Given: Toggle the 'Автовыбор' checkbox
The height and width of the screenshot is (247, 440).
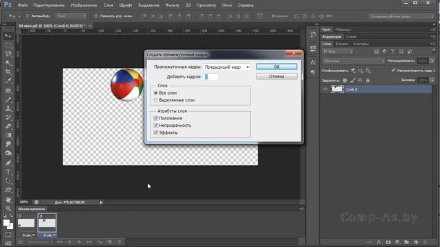Looking at the screenshot, I should [27, 16].
